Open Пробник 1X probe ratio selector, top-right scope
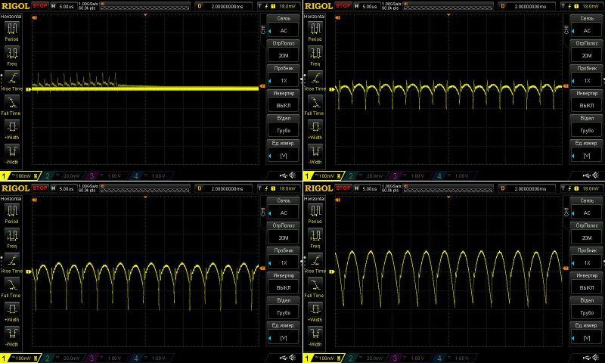 coord(586,76)
